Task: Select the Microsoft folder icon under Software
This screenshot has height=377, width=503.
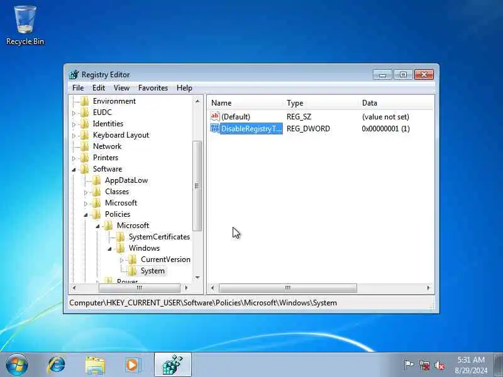Action: [97, 203]
